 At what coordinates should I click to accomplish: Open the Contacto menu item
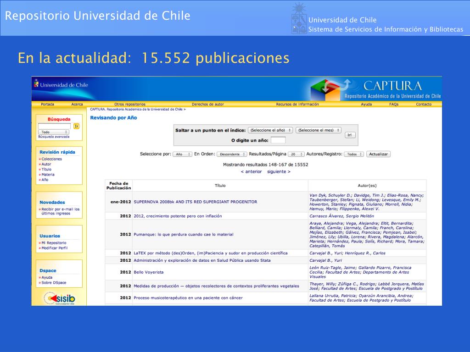[424, 104]
